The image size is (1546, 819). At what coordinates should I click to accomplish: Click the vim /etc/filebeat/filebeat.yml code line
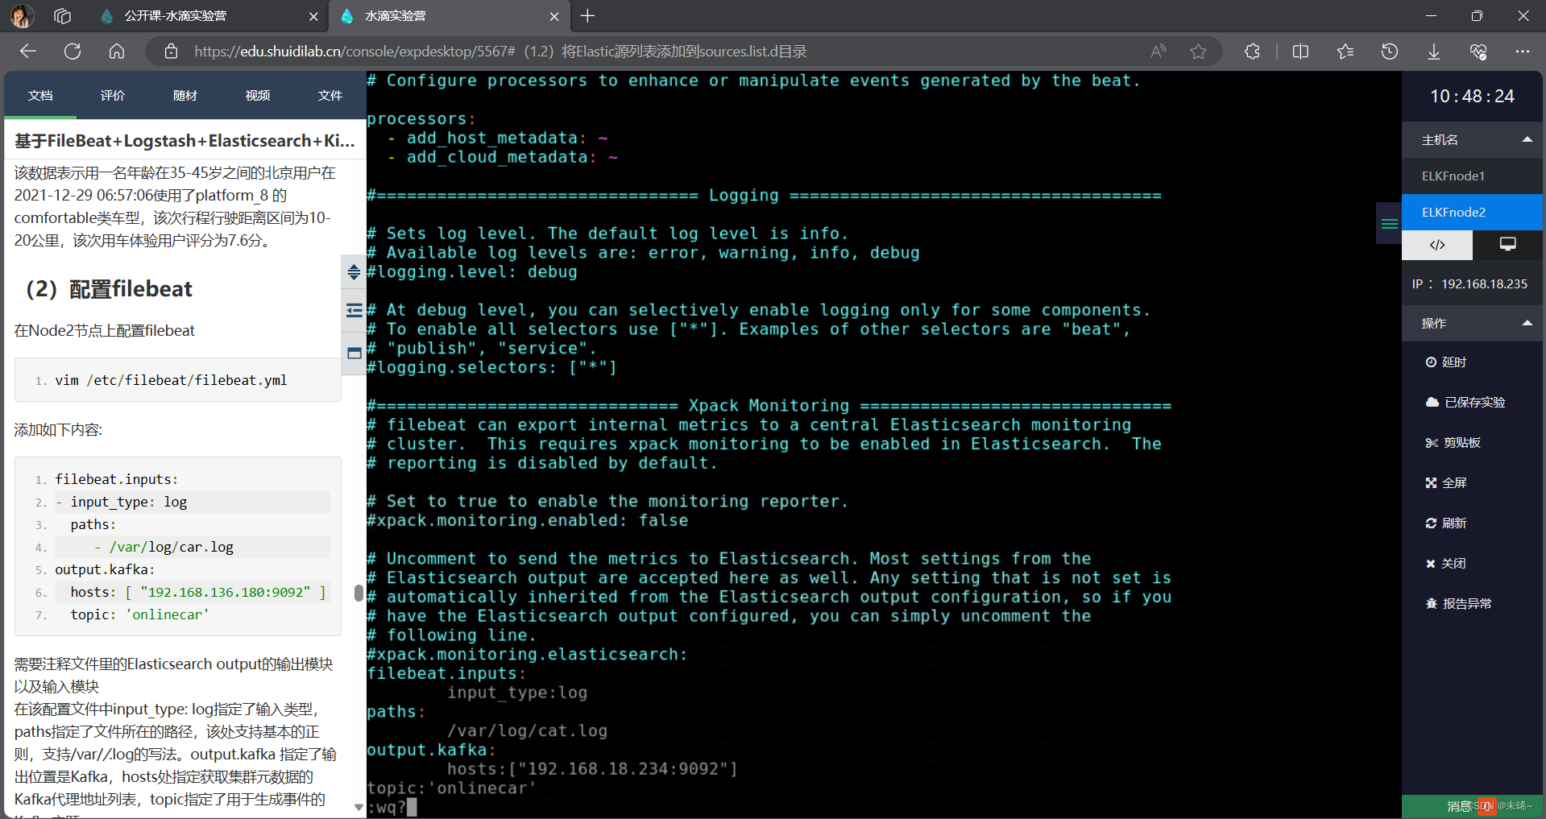pyautogui.click(x=171, y=380)
